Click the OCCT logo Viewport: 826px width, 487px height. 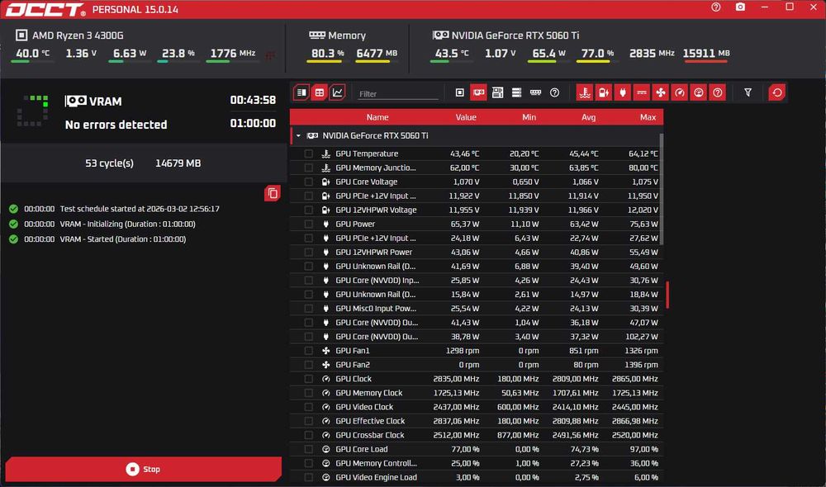(45, 9)
